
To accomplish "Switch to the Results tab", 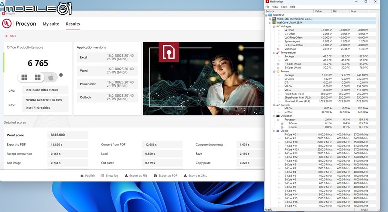I will tap(73, 24).
